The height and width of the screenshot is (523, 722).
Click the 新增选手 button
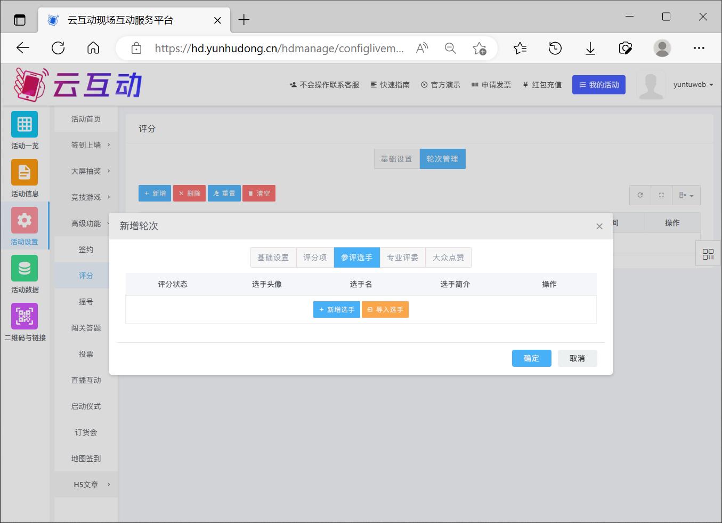[x=337, y=310]
